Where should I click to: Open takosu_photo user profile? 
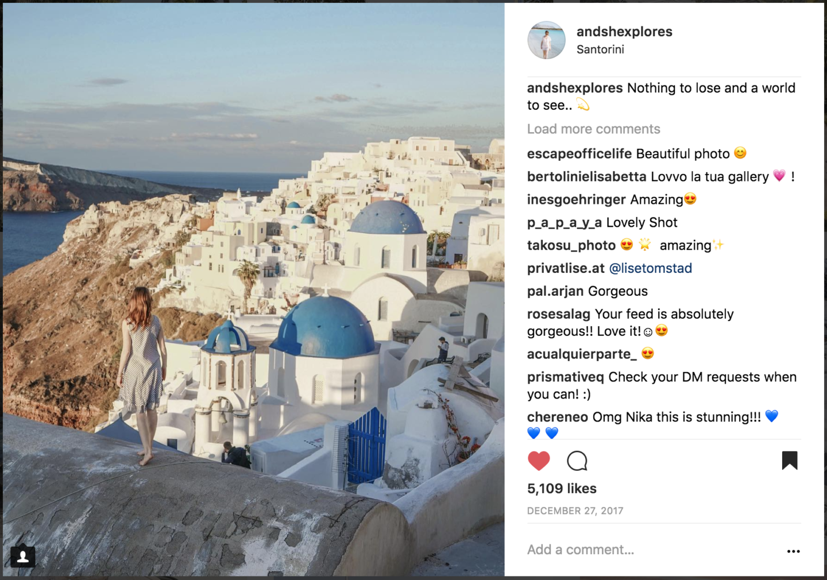pos(571,246)
